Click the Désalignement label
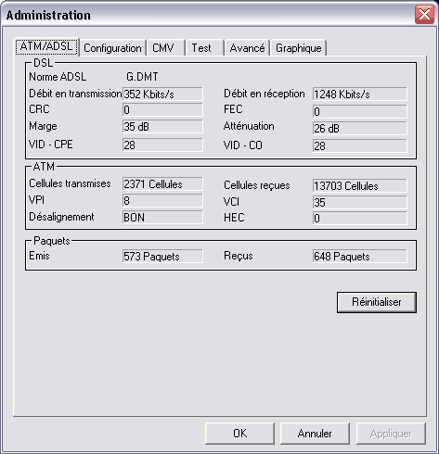The height and width of the screenshot is (454, 439). click(61, 217)
